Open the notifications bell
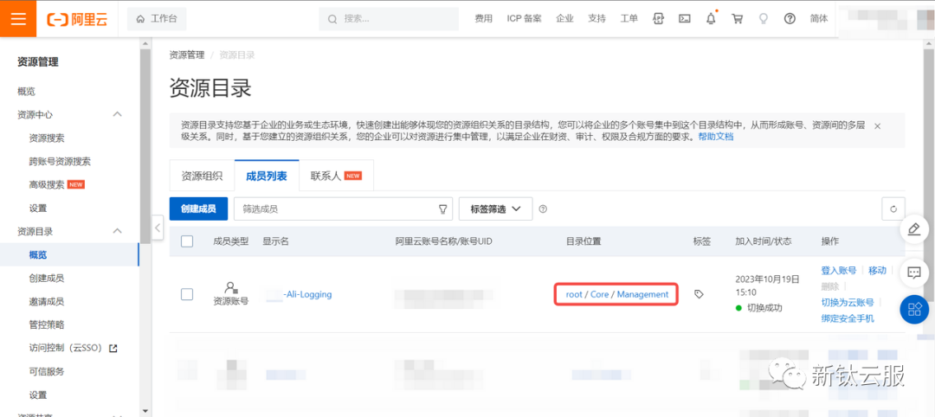 point(711,18)
